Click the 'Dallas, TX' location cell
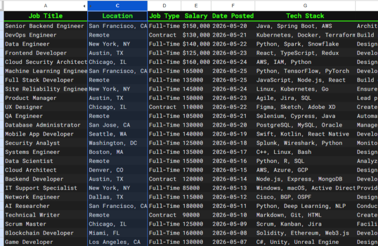Screen dimensions: 378x246 [118, 197]
